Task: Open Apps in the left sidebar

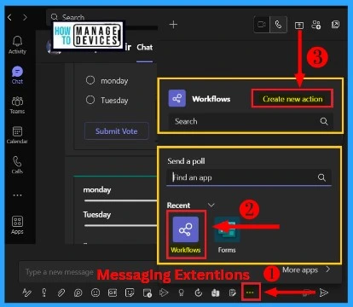Action: click(17, 225)
